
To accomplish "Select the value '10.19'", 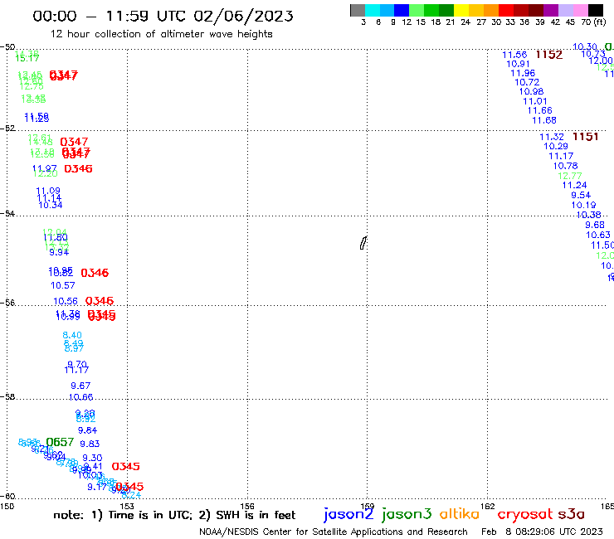I will (x=583, y=205).
